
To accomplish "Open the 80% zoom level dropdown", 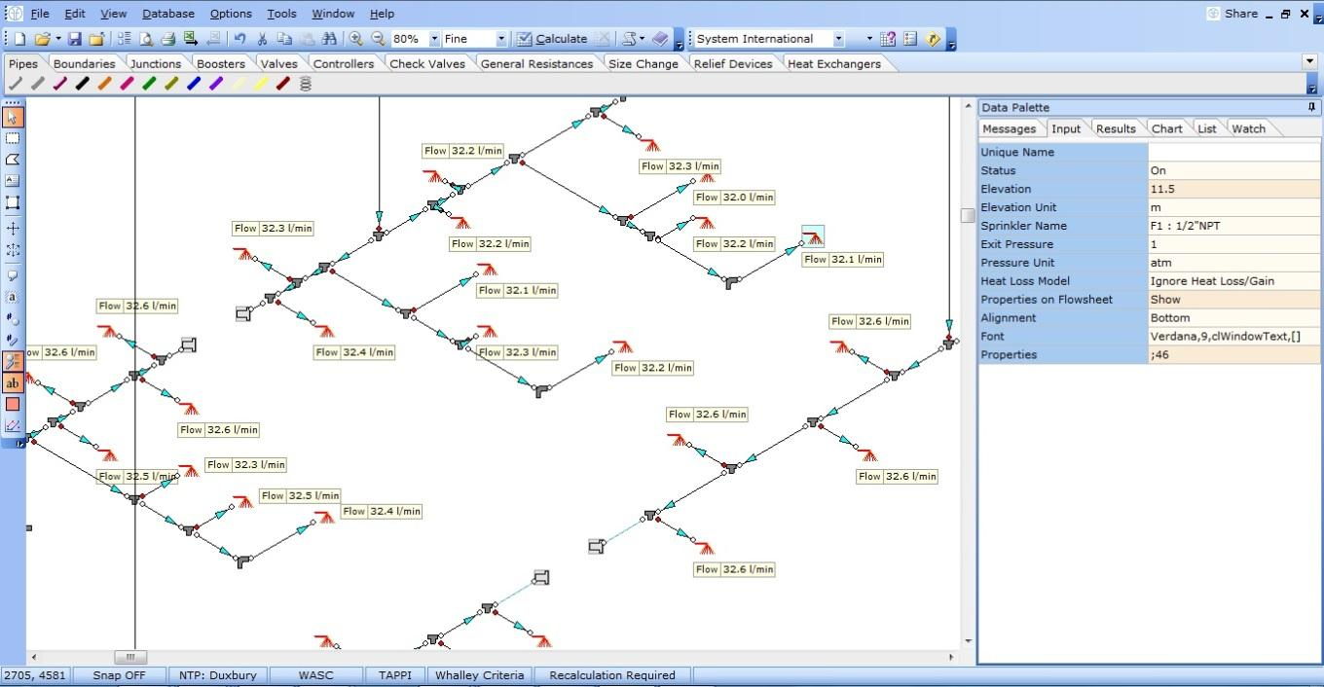I will [x=434, y=39].
